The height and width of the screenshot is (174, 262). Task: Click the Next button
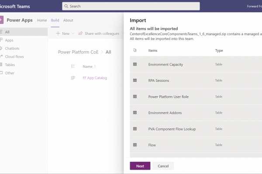pyautogui.click(x=140, y=166)
